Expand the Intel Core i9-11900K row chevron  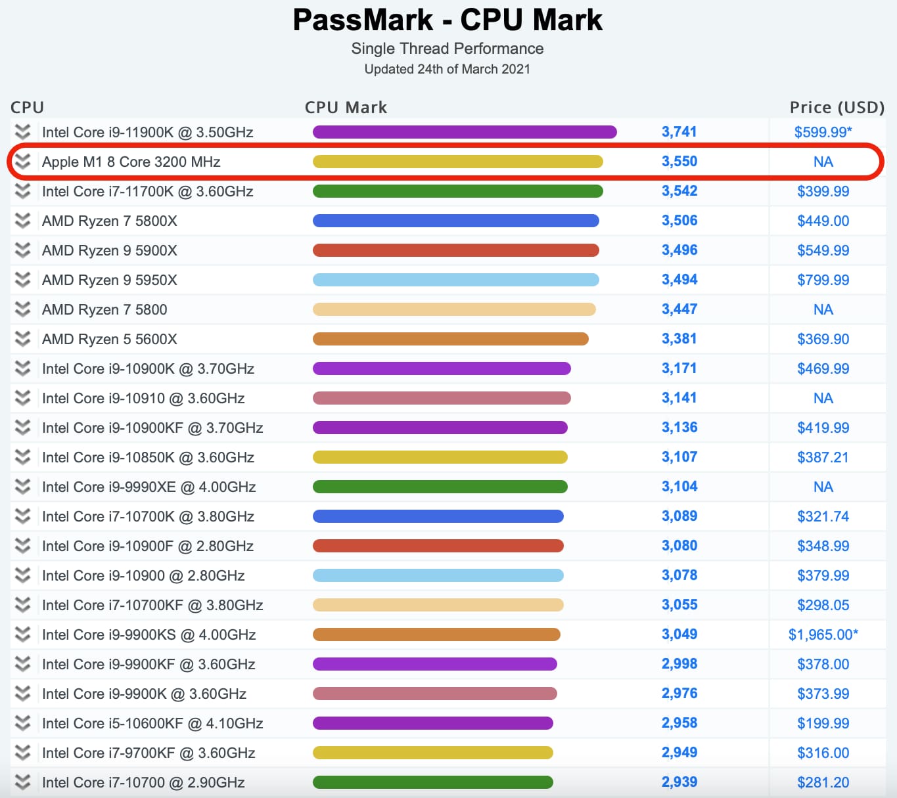pyautogui.click(x=23, y=132)
